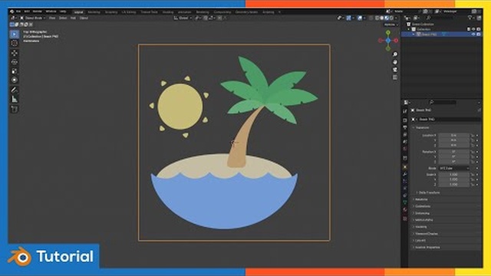The height and width of the screenshot is (276, 491).
Task: Open the Material properties tab
Action: (x=405, y=209)
